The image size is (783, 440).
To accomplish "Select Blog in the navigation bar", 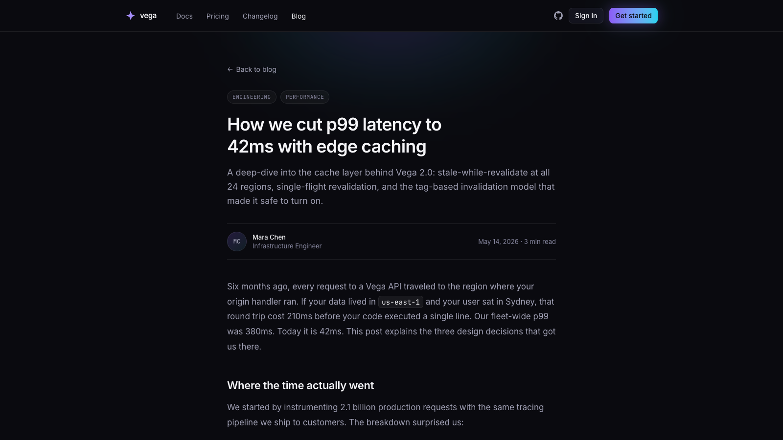I will [299, 16].
